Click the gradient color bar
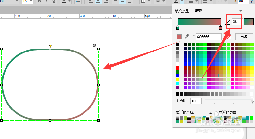255x139 pixels. click(199, 22)
